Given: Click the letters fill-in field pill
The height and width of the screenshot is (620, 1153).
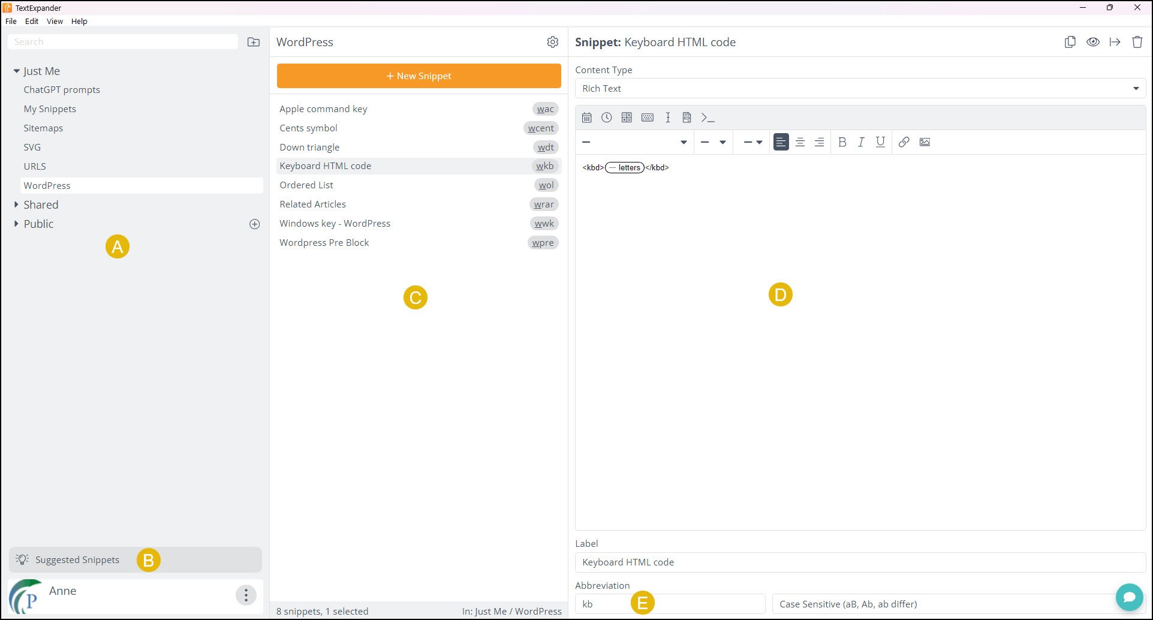Looking at the screenshot, I should click(625, 168).
